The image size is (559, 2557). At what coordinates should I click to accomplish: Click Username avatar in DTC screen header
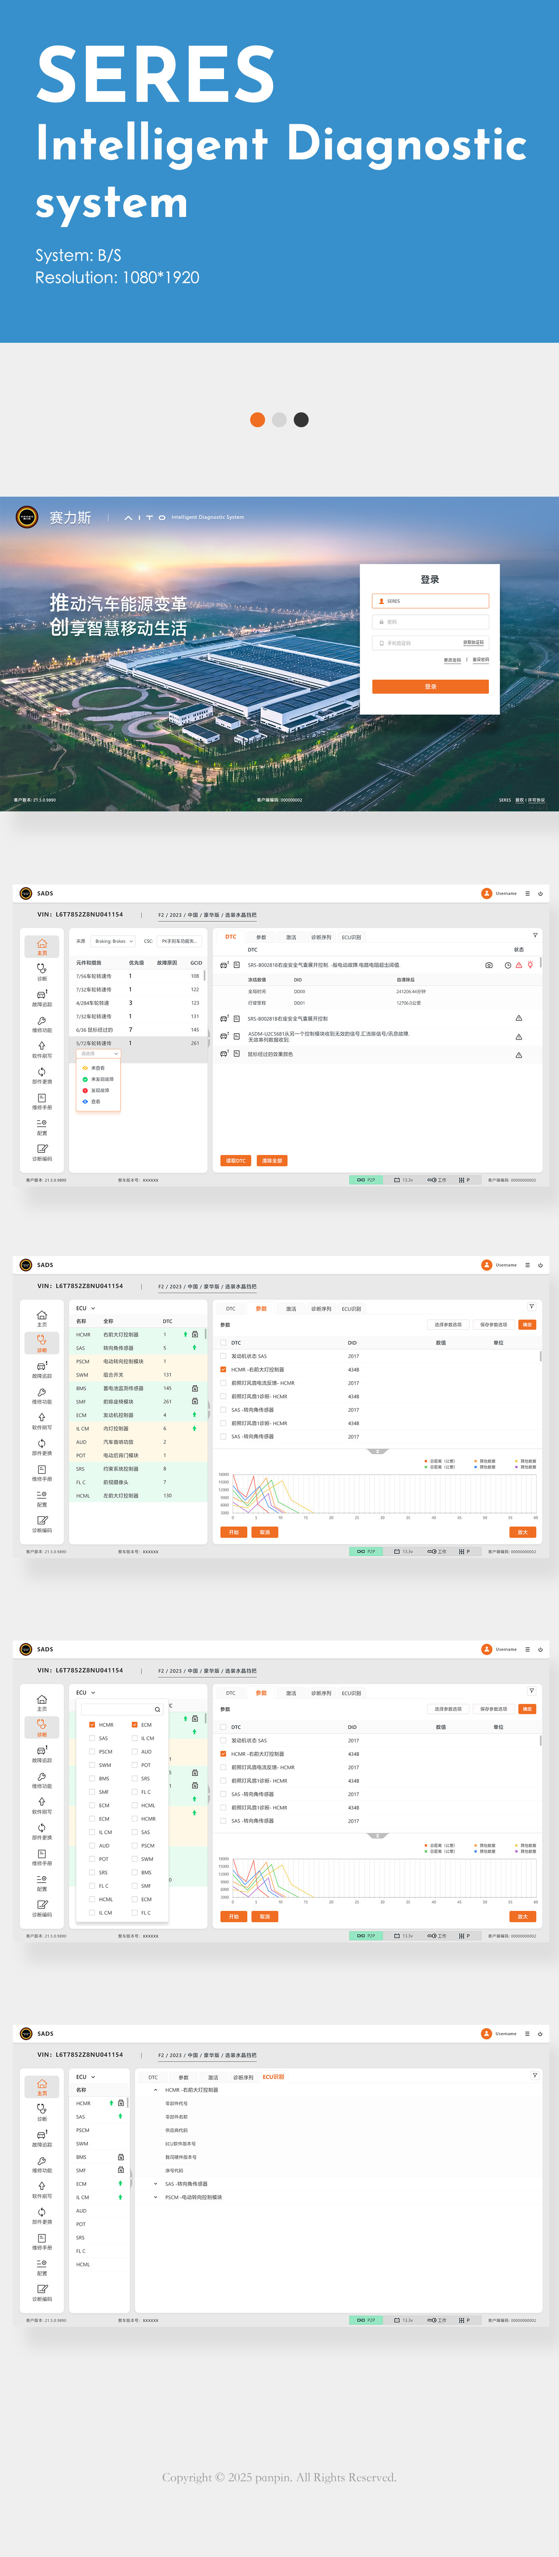pyautogui.click(x=487, y=893)
